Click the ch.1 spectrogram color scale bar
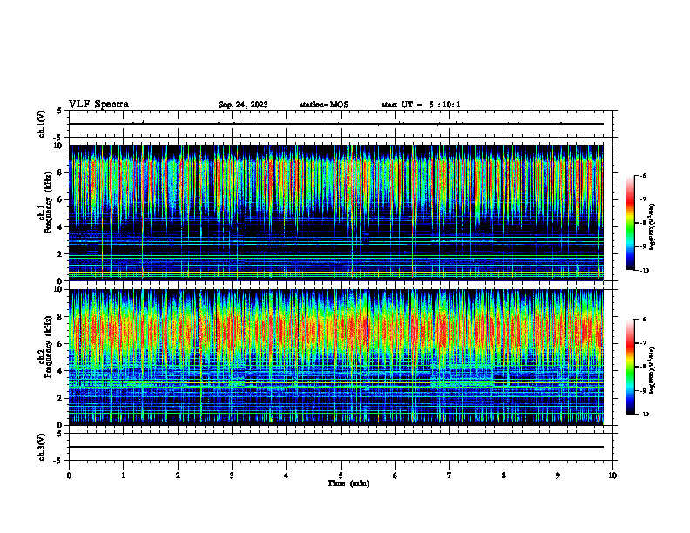This screenshot has height=533, width=690. (x=631, y=223)
